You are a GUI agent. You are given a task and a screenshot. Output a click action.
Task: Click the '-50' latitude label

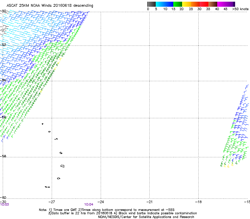[3, 11]
